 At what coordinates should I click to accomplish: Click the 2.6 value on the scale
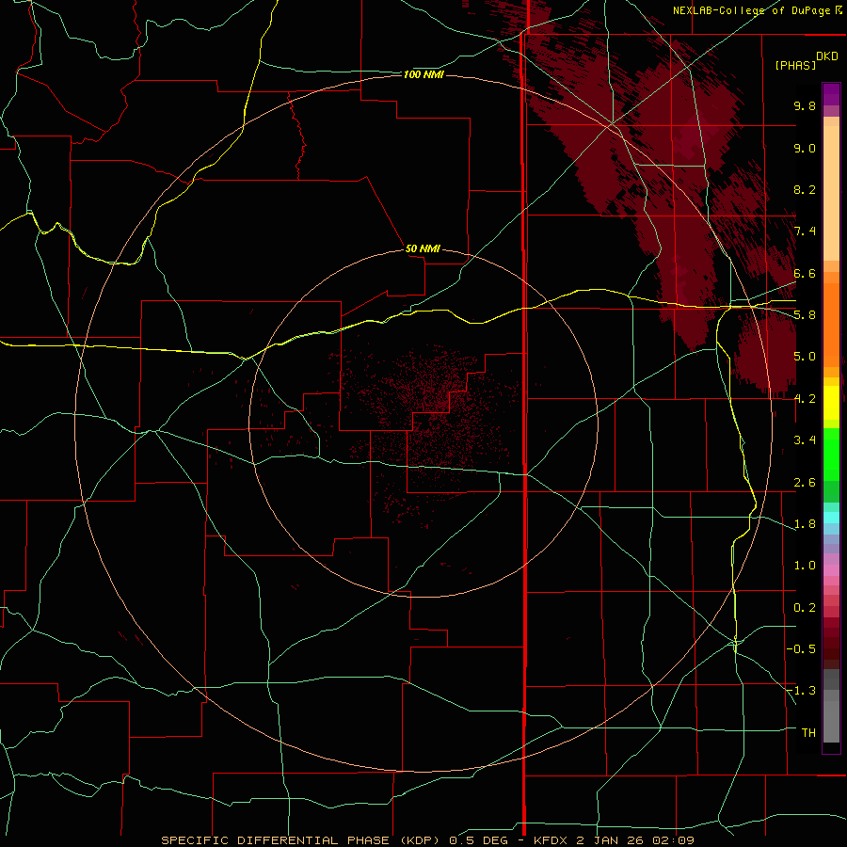(x=805, y=483)
